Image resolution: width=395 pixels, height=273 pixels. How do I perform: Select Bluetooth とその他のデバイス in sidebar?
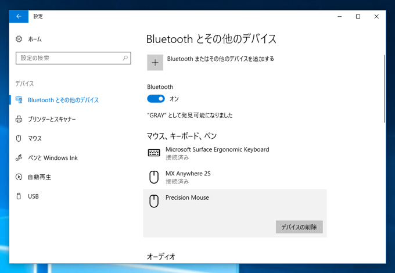63,100
